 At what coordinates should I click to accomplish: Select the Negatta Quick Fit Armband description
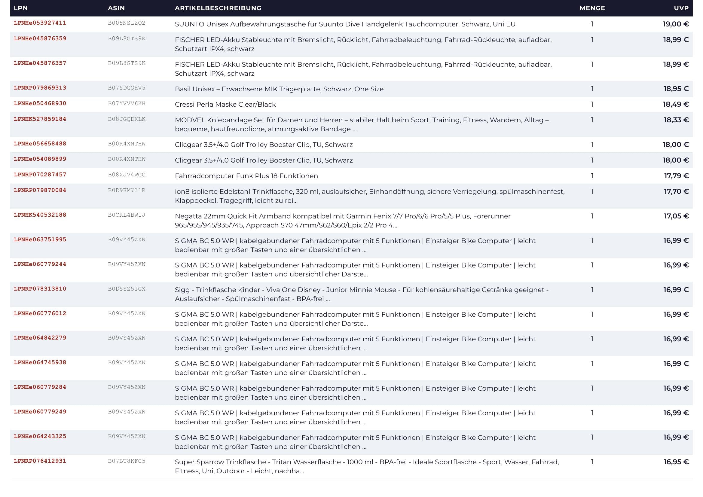click(x=343, y=221)
